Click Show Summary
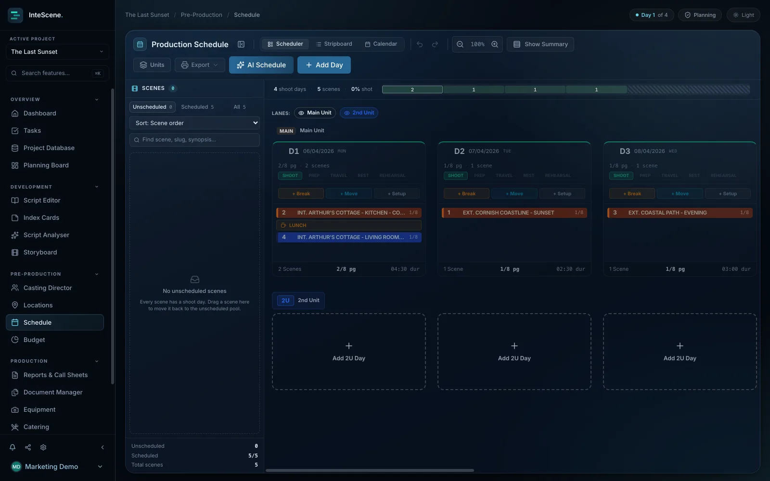770x481 pixels. pos(540,44)
